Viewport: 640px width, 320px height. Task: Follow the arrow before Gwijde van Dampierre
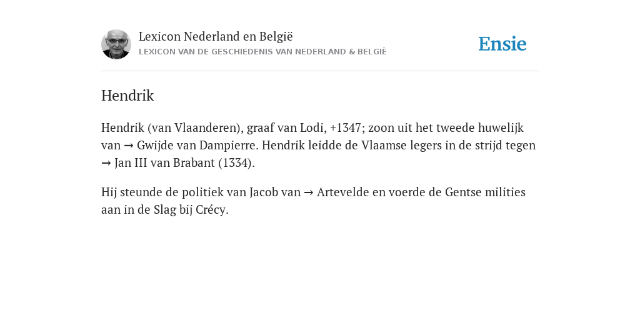click(x=129, y=146)
